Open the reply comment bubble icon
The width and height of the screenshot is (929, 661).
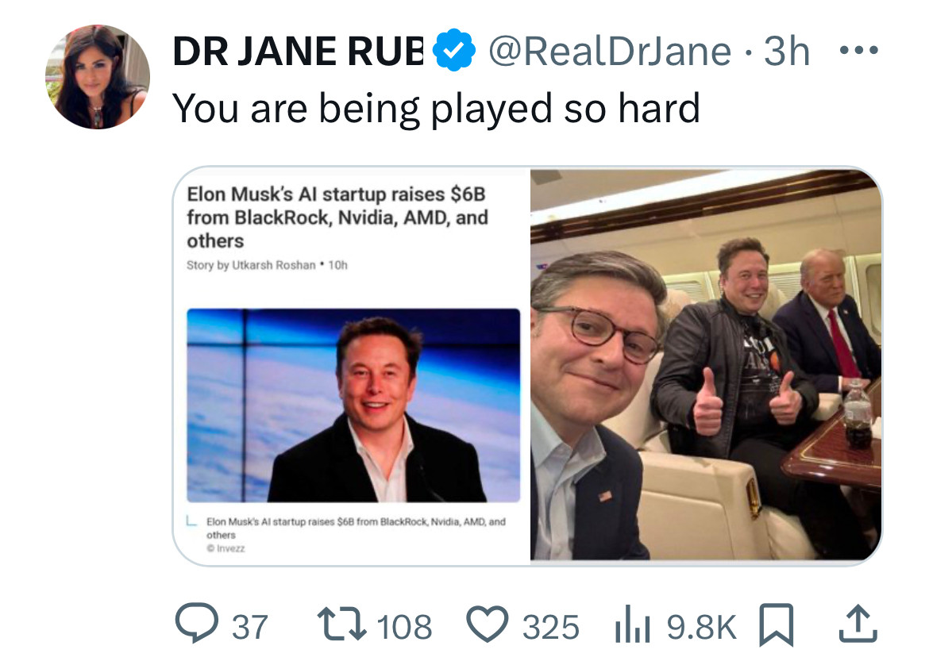click(197, 624)
